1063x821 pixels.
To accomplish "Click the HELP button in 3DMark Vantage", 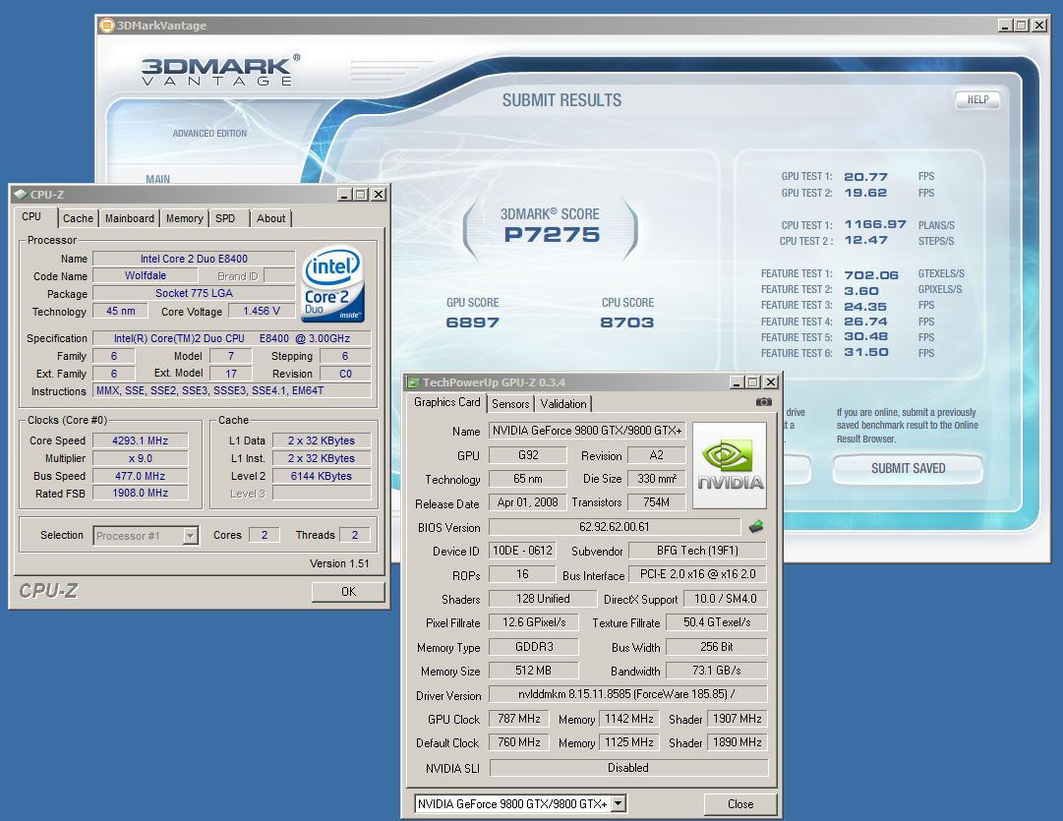I will pyautogui.click(x=977, y=99).
